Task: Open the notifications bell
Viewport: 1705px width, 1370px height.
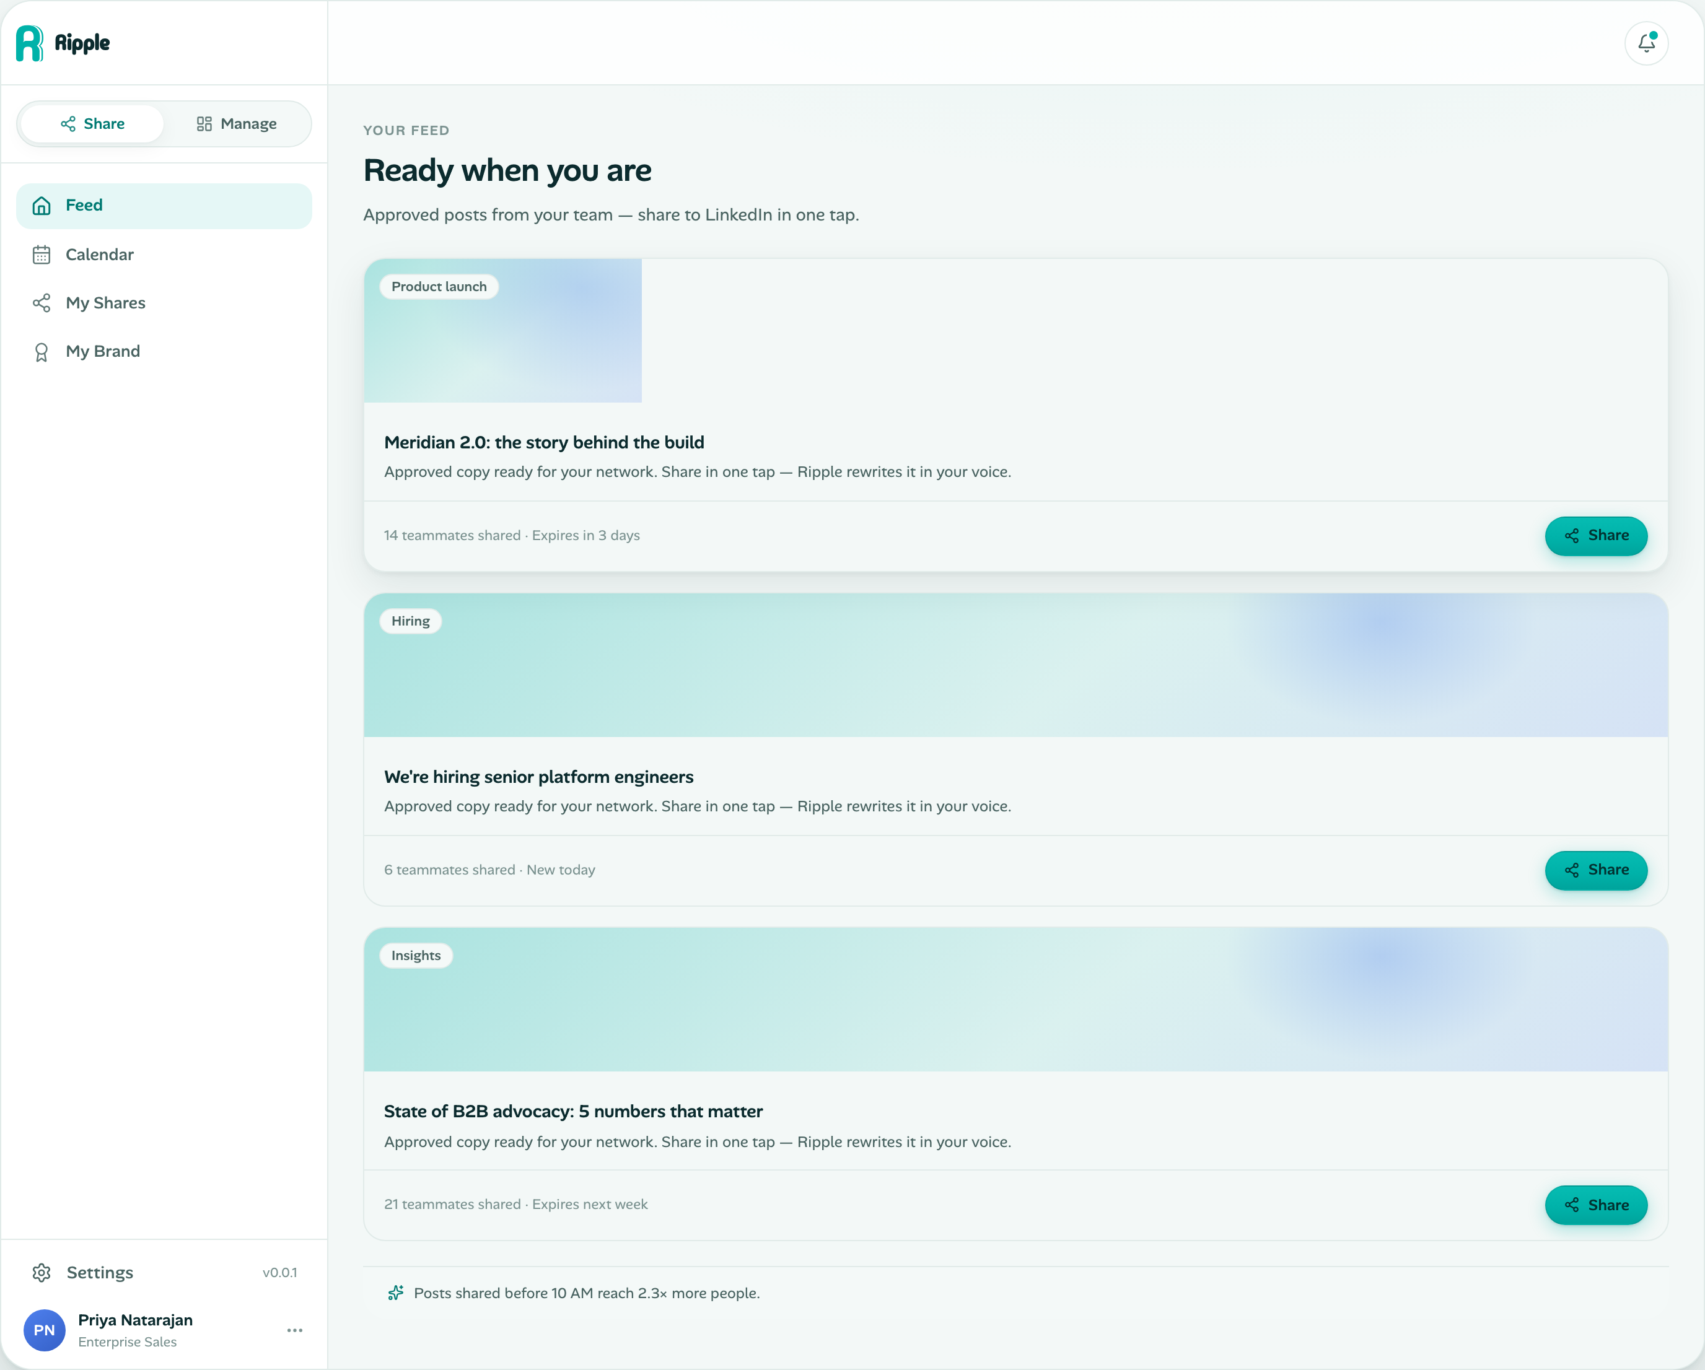Action: click(x=1647, y=43)
